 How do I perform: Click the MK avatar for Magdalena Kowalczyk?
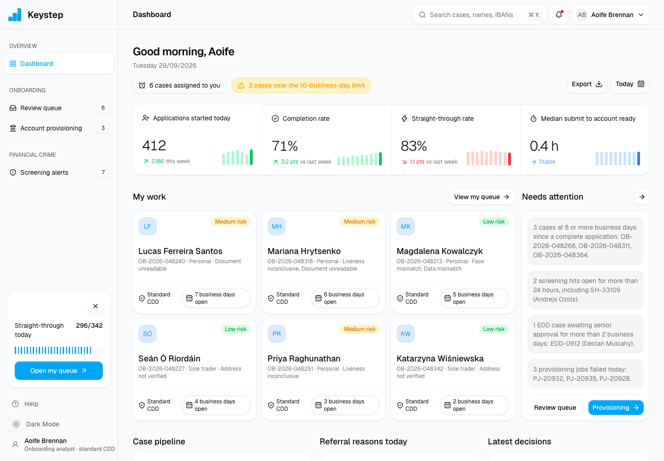point(406,226)
